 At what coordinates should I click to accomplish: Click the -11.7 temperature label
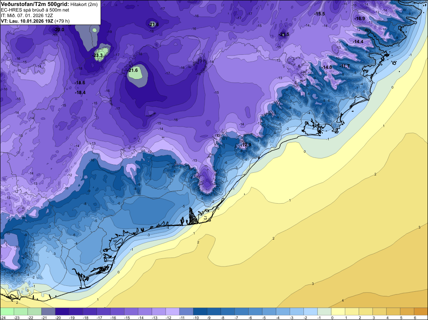pyautogui.click(x=345, y=66)
